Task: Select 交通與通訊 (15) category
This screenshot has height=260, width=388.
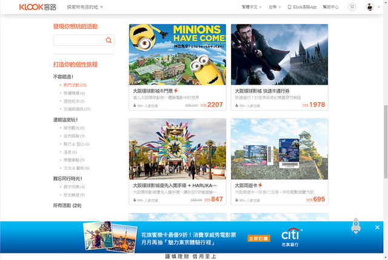Action: [77, 109]
